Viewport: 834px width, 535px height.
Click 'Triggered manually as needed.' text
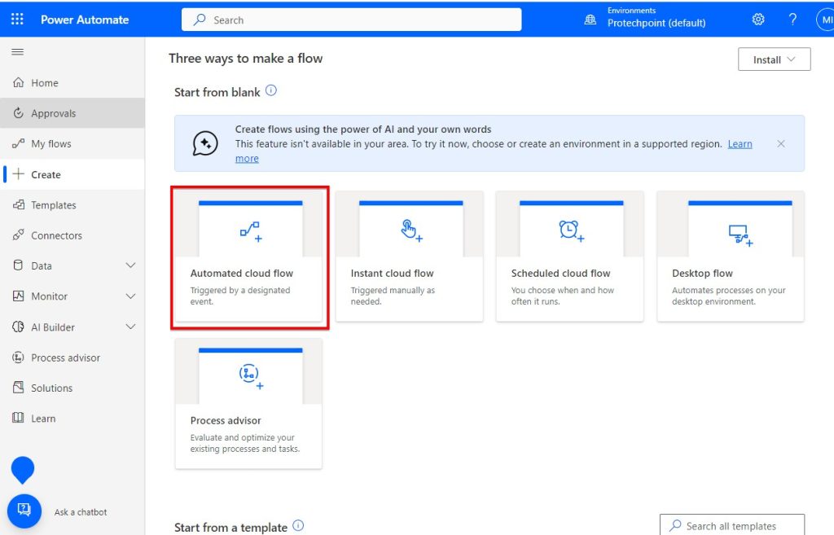pyautogui.click(x=393, y=296)
